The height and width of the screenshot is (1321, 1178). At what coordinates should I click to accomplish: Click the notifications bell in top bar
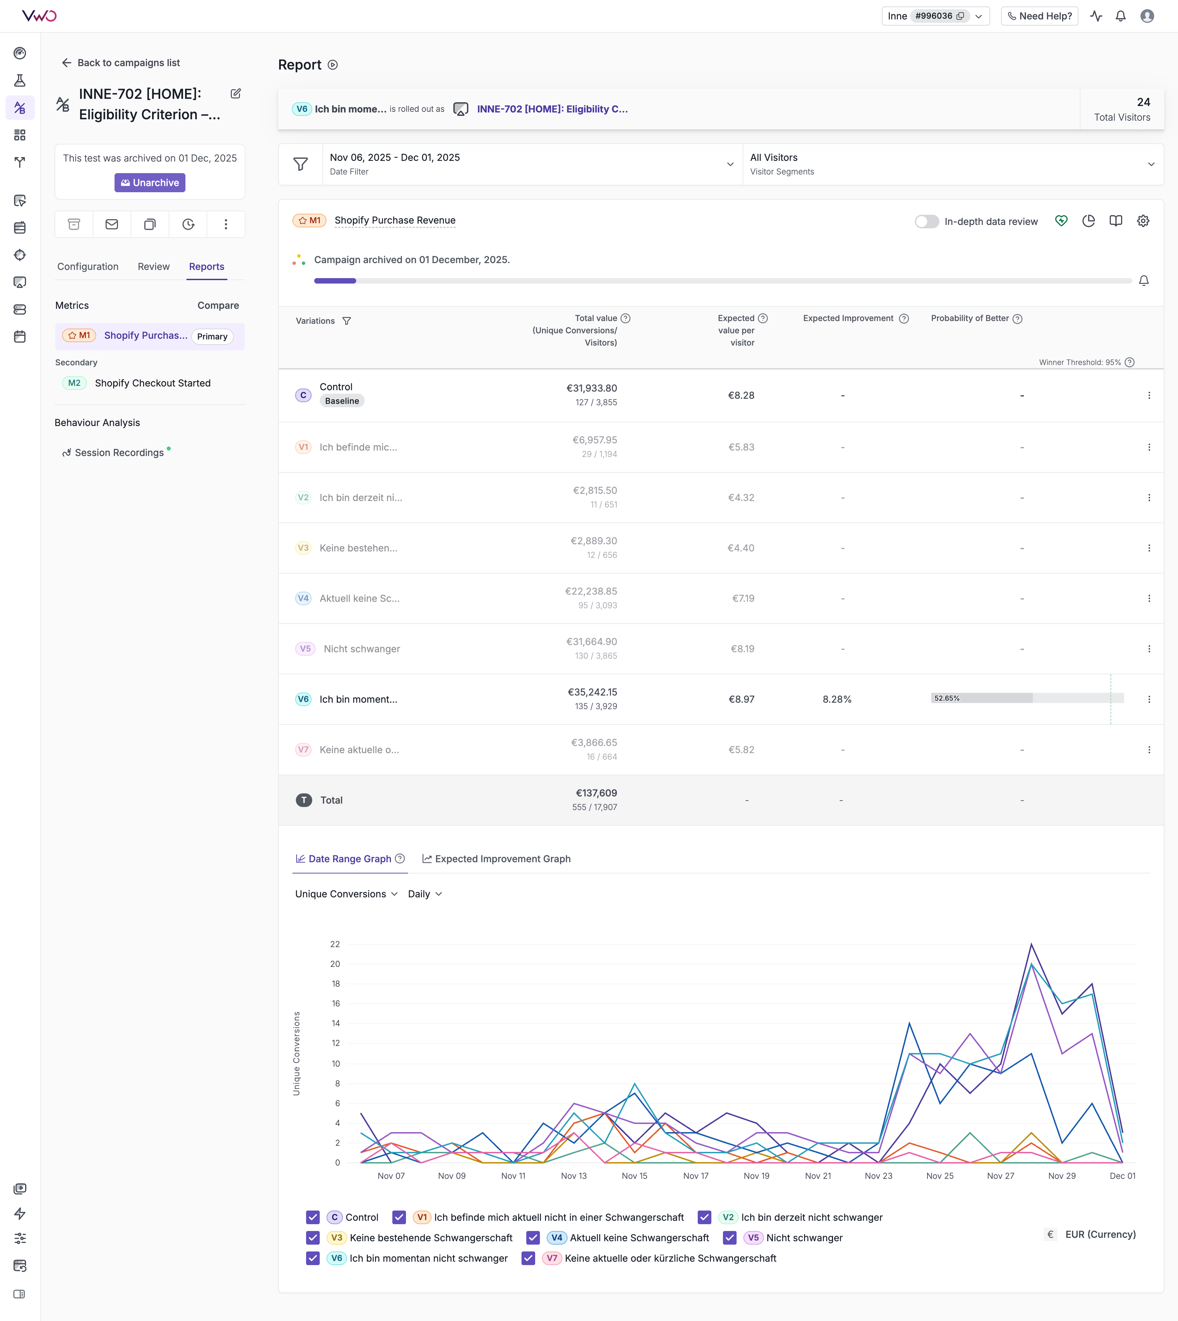point(1120,16)
